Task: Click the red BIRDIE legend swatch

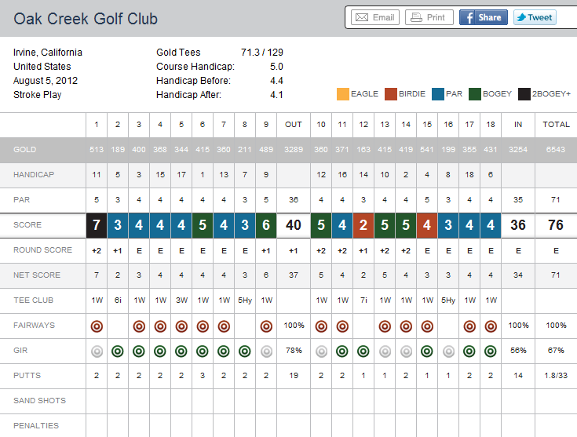Action: (390, 94)
